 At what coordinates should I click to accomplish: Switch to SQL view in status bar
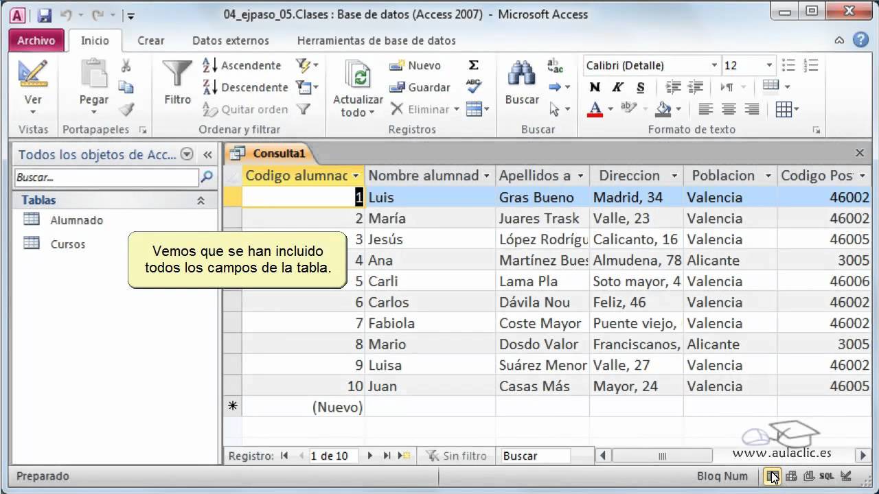tap(827, 476)
